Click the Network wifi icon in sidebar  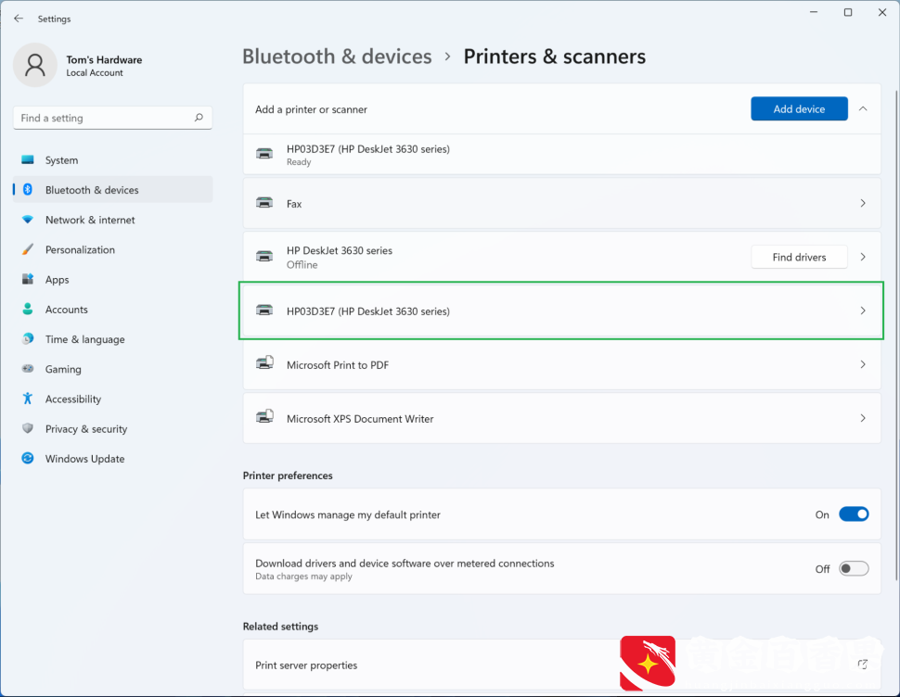tap(28, 220)
